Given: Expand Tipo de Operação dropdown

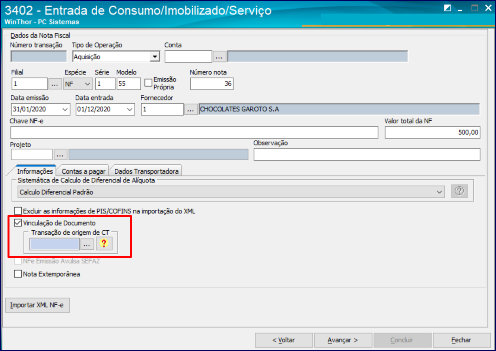Looking at the screenshot, I should pos(155,57).
